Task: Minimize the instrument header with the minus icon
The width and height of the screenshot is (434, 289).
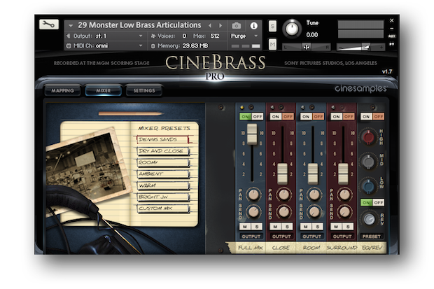Action: [392, 28]
